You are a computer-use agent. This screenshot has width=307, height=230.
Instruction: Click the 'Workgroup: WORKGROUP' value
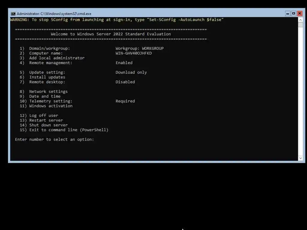point(140,48)
